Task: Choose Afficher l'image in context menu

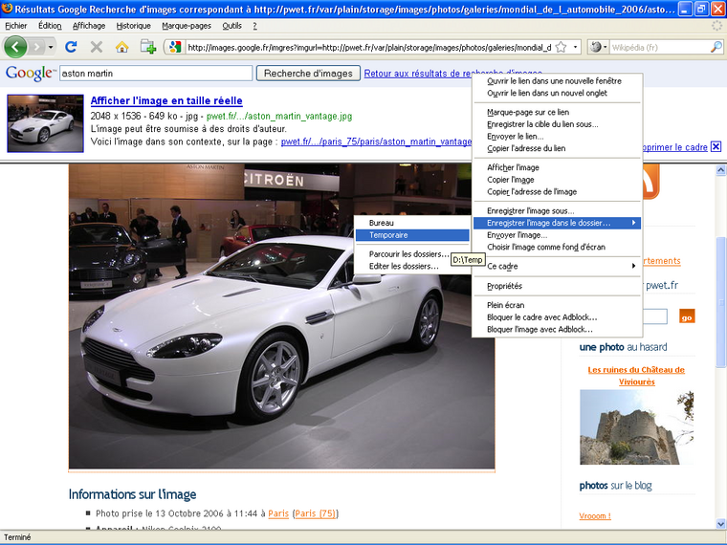Action: [557, 167]
